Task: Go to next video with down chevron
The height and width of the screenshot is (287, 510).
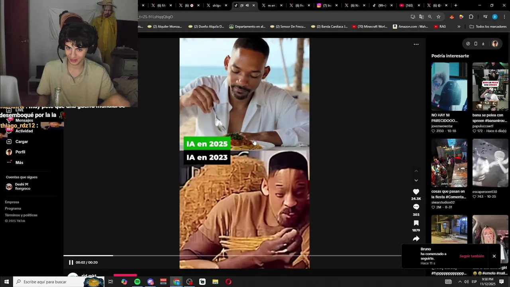Action: [x=416, y=181]
